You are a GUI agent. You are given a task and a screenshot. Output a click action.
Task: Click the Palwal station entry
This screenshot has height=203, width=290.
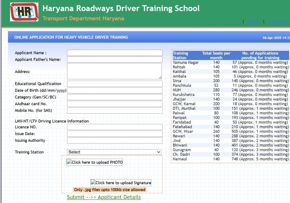pyautogui.click(x=179, y=113)
